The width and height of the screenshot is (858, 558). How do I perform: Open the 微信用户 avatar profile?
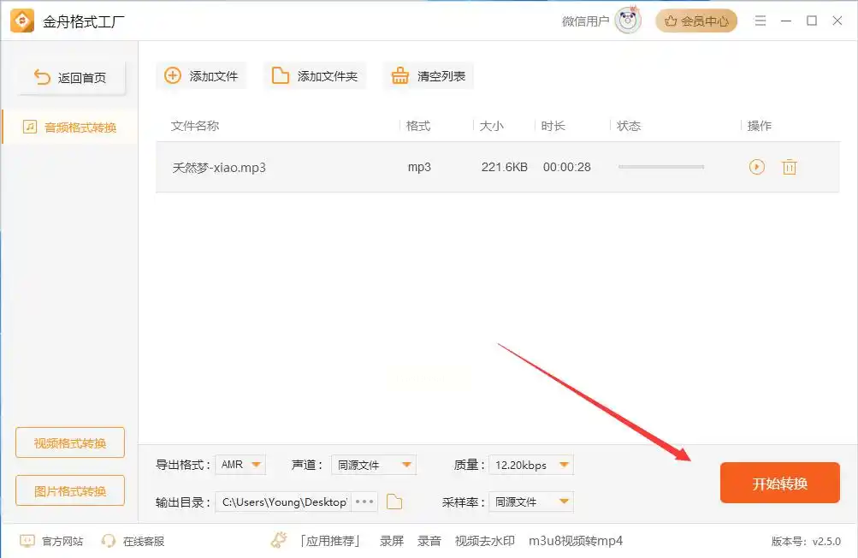(628, 21)
